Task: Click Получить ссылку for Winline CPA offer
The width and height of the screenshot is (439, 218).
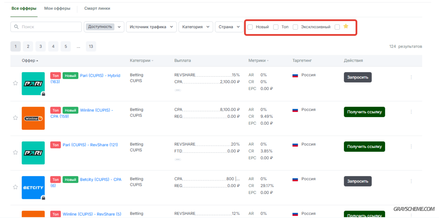Action: [364, 112]
